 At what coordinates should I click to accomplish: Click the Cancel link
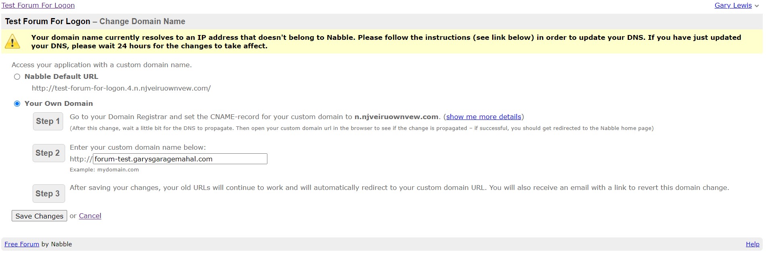90,216
